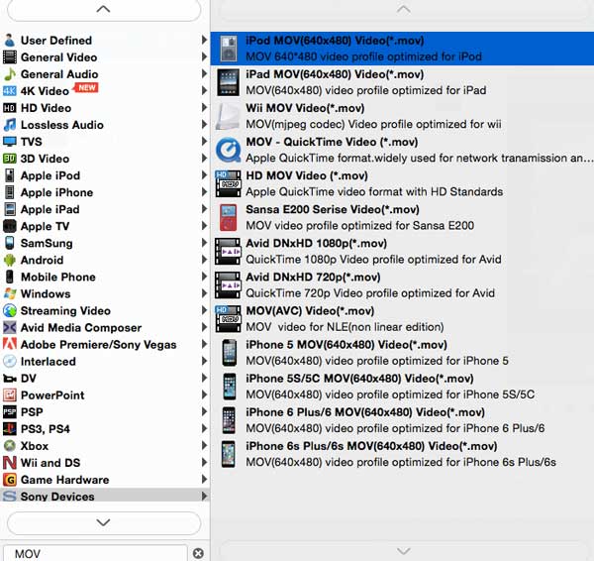The height and width of the screenshot is (561, 594).
Task: Click the PSP category icon
Action: click(10, 412)
